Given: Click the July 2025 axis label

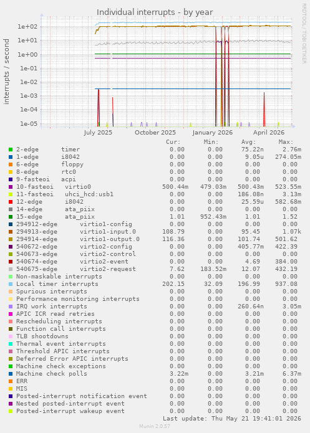Looking at the screenshot, I should pyautogui.click(x=98, y=133).
